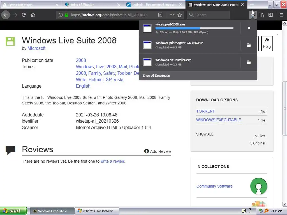
Task: Toggle the sidebar view icon
Action: tap(271, 15)
